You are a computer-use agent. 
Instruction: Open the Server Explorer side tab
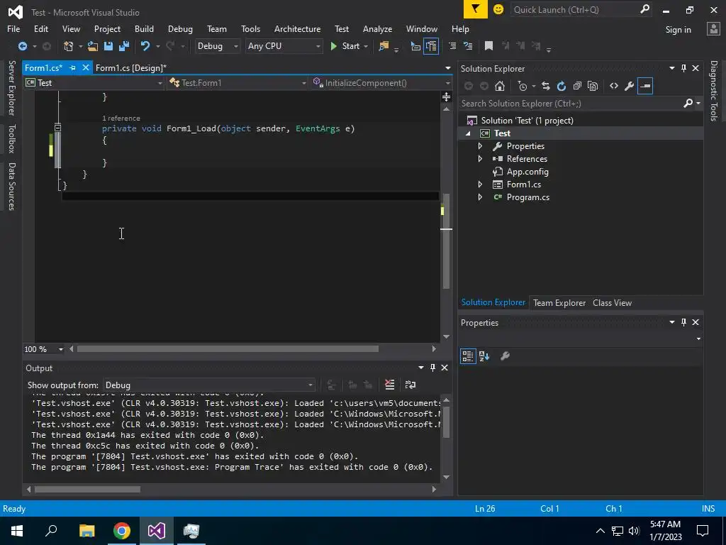click(x=12, y=87)
